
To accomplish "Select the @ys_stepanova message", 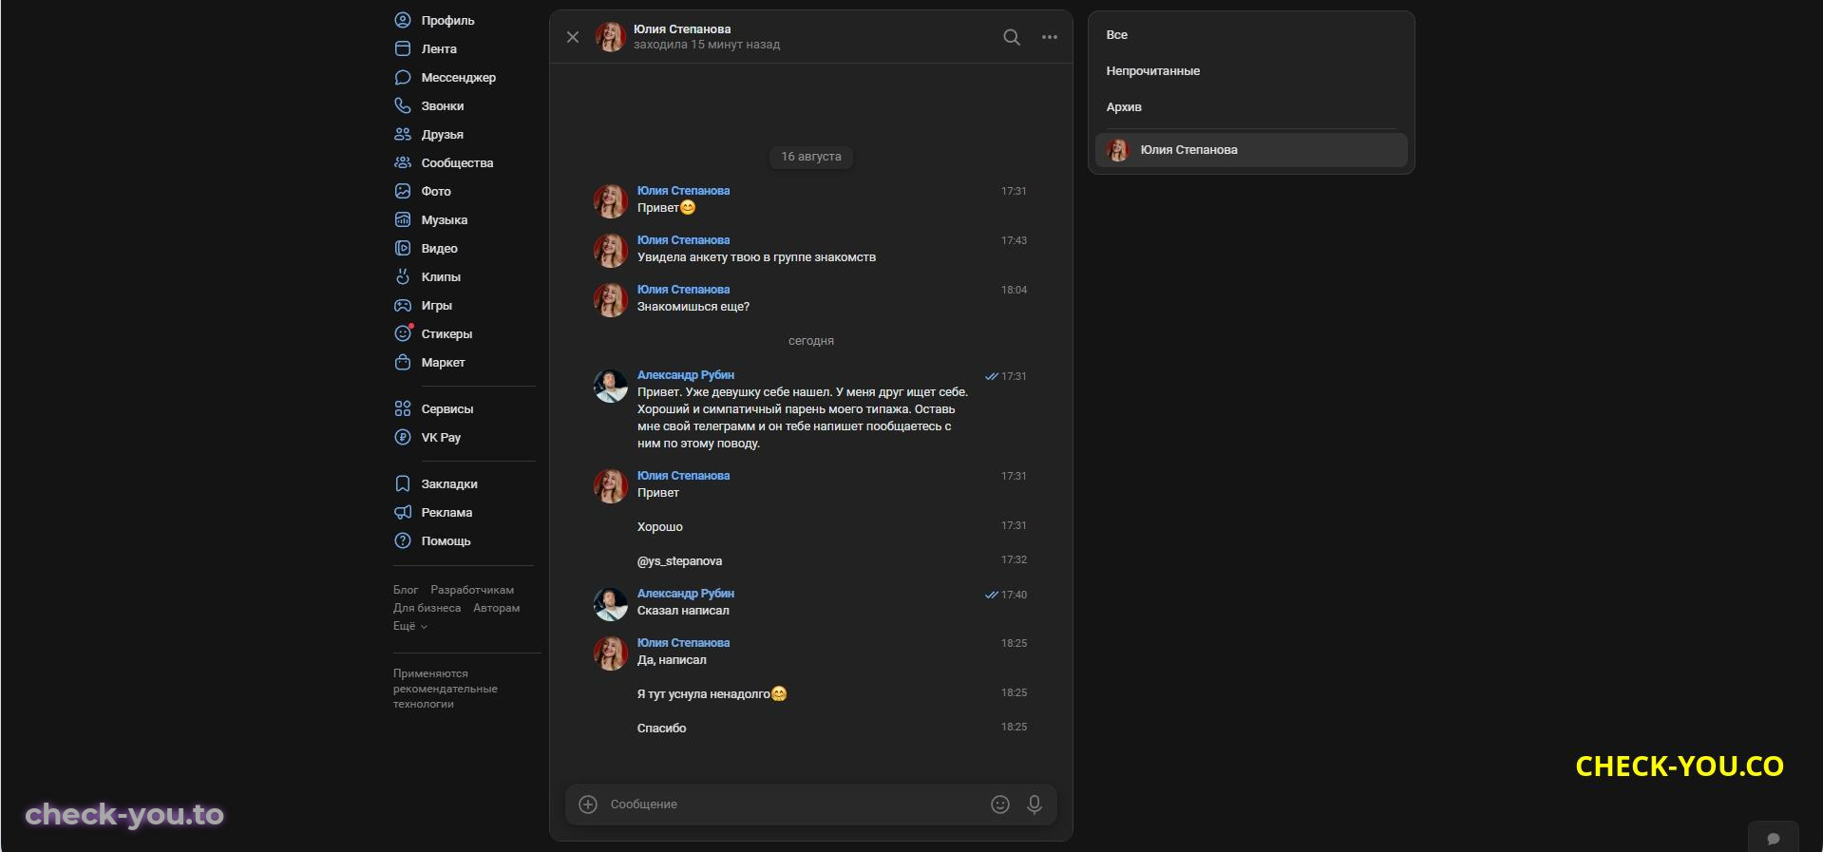I will coord(680,561).
